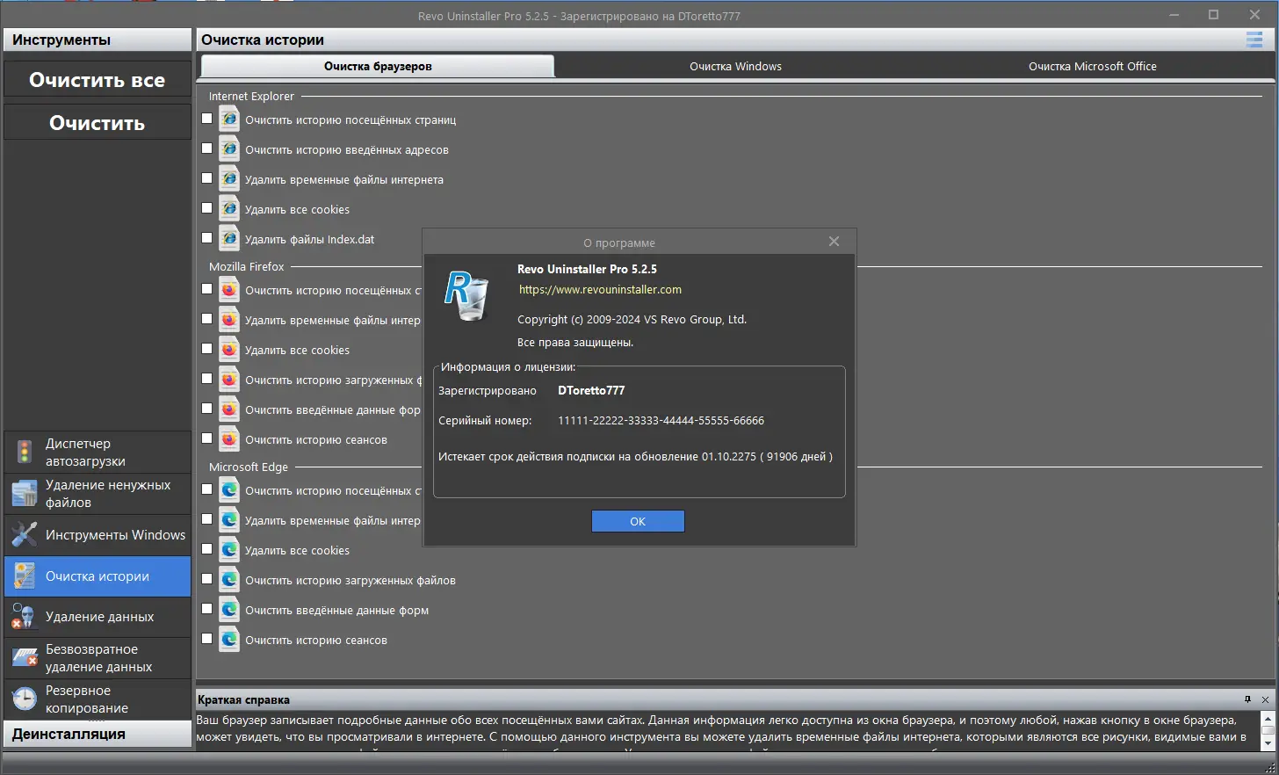The width and height of the screenshot is (1279, 775).
Task: Click the Edge icon beside Удалить все cookies
Action: 229,549
